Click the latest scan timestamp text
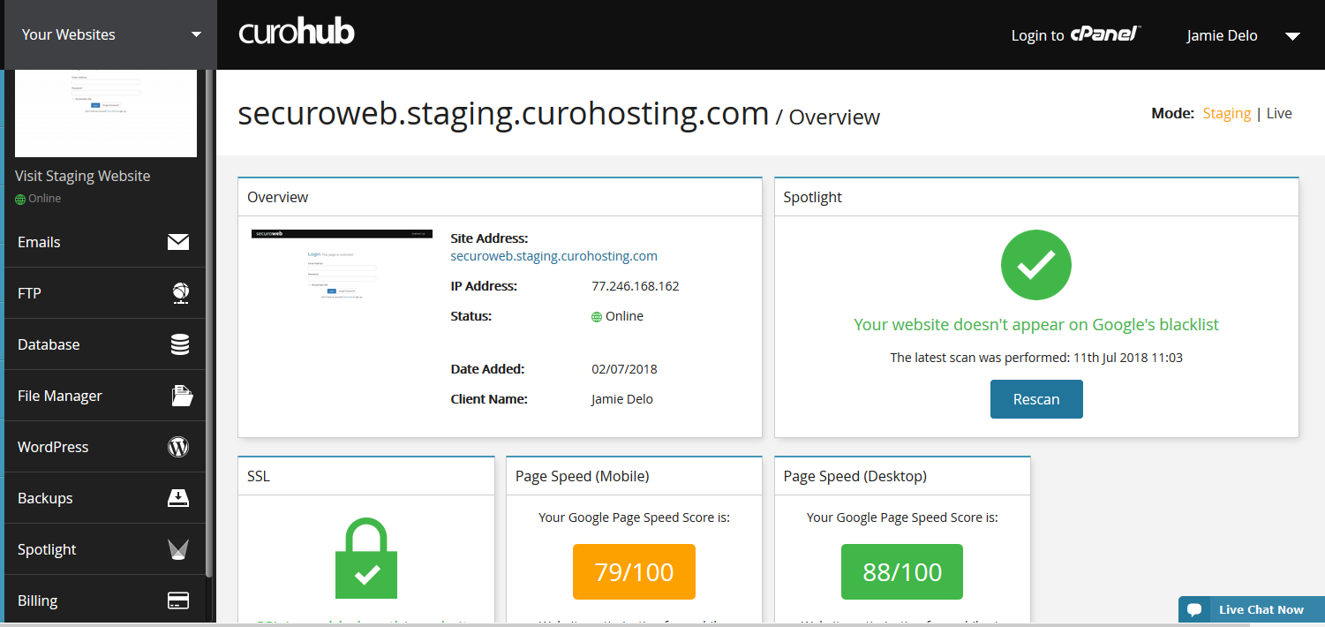1325x627 pixels. pos(1036,358)
